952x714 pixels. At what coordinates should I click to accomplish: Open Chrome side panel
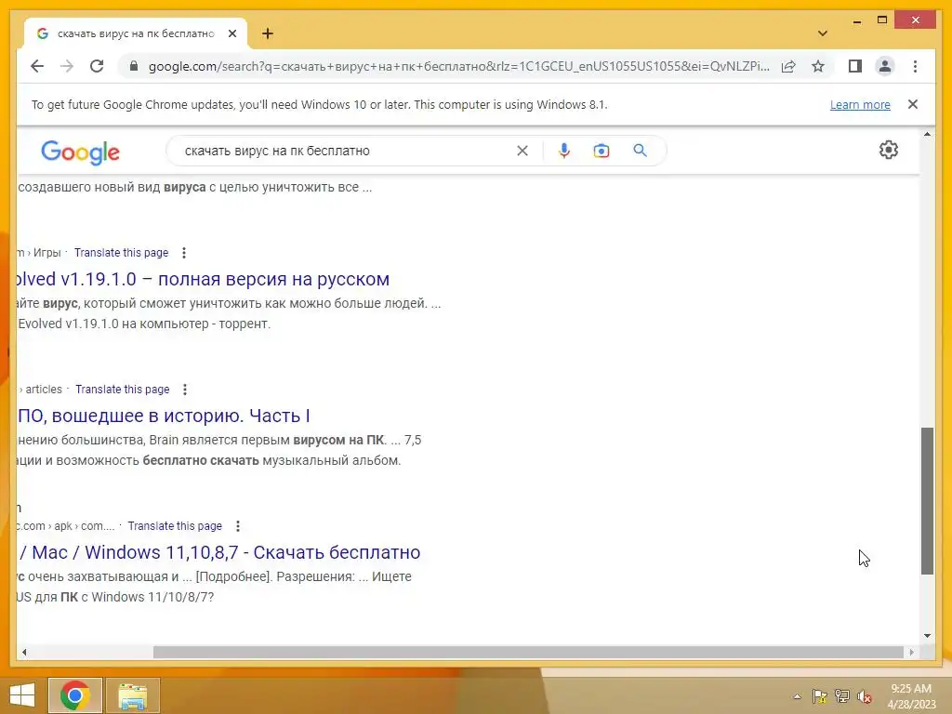point(855,66)
